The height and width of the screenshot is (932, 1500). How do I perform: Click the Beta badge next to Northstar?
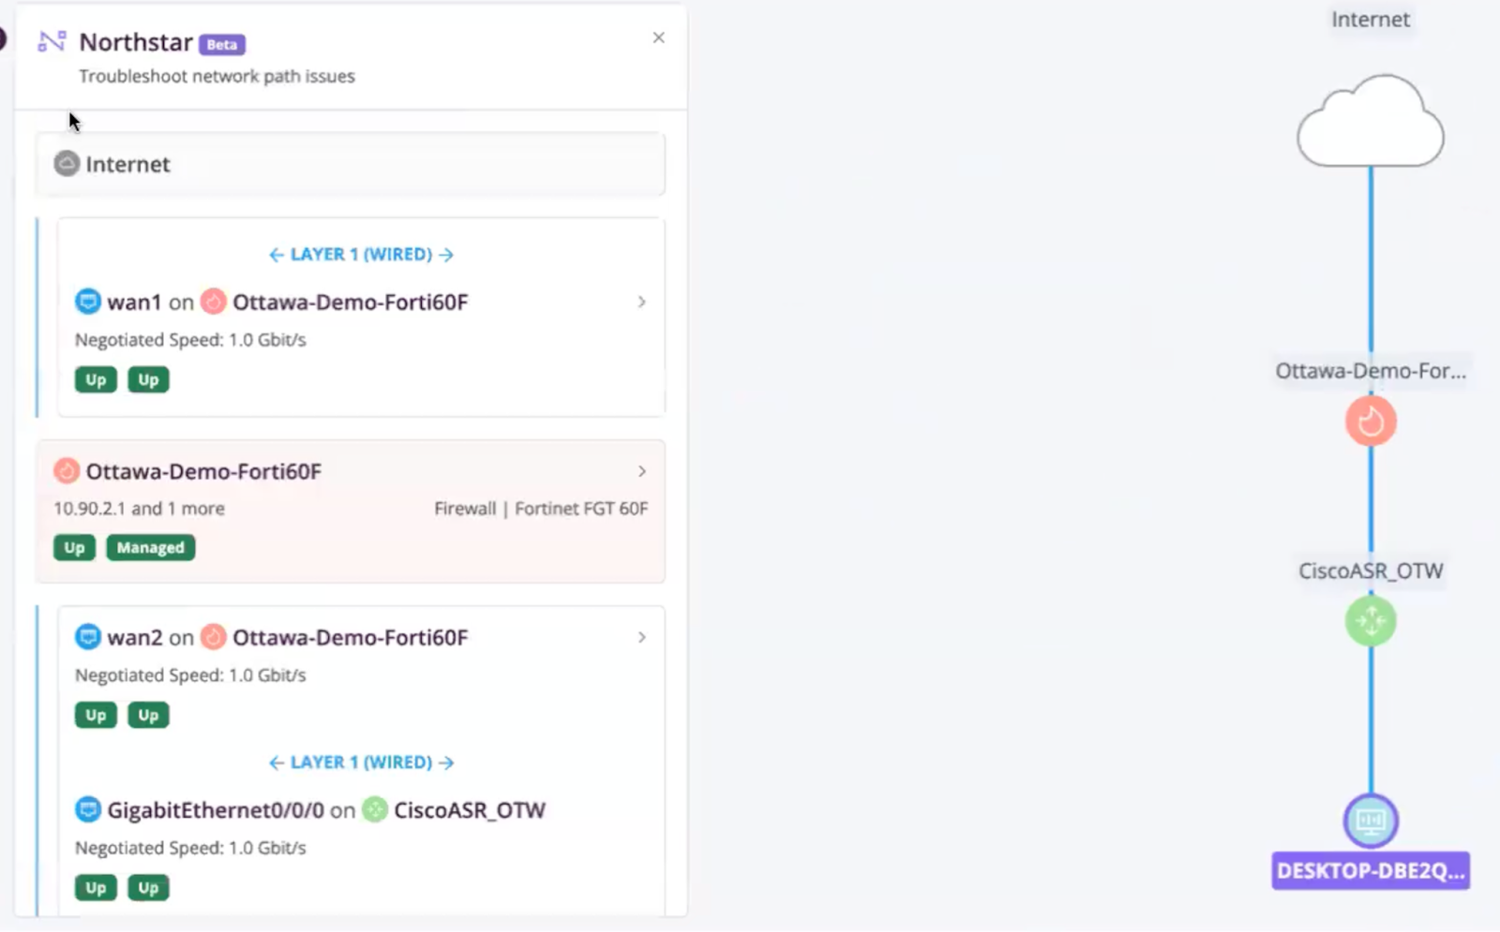222,43
